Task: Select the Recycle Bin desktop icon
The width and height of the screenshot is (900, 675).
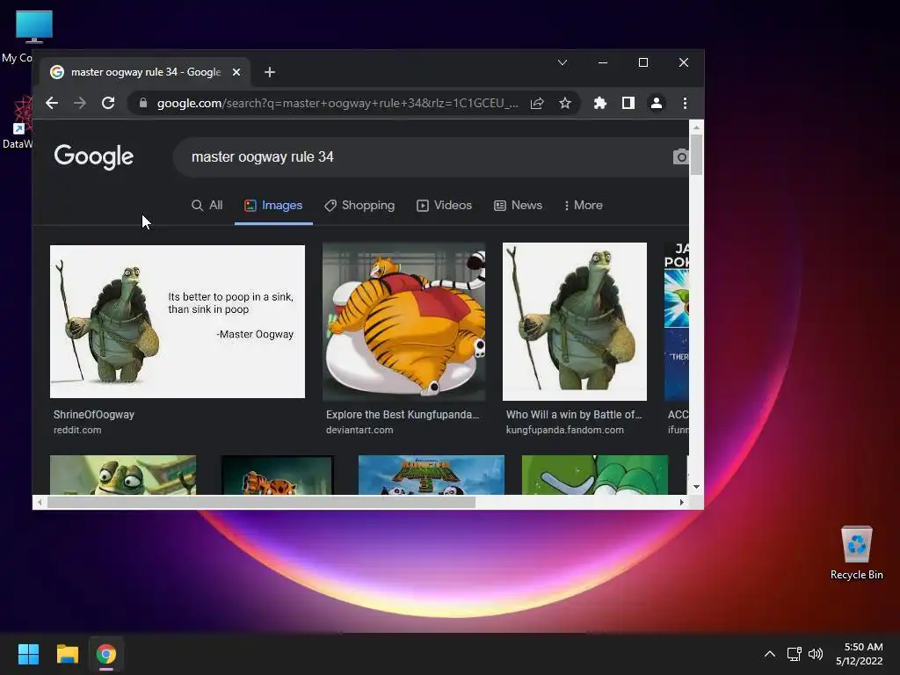Action: 856,553
